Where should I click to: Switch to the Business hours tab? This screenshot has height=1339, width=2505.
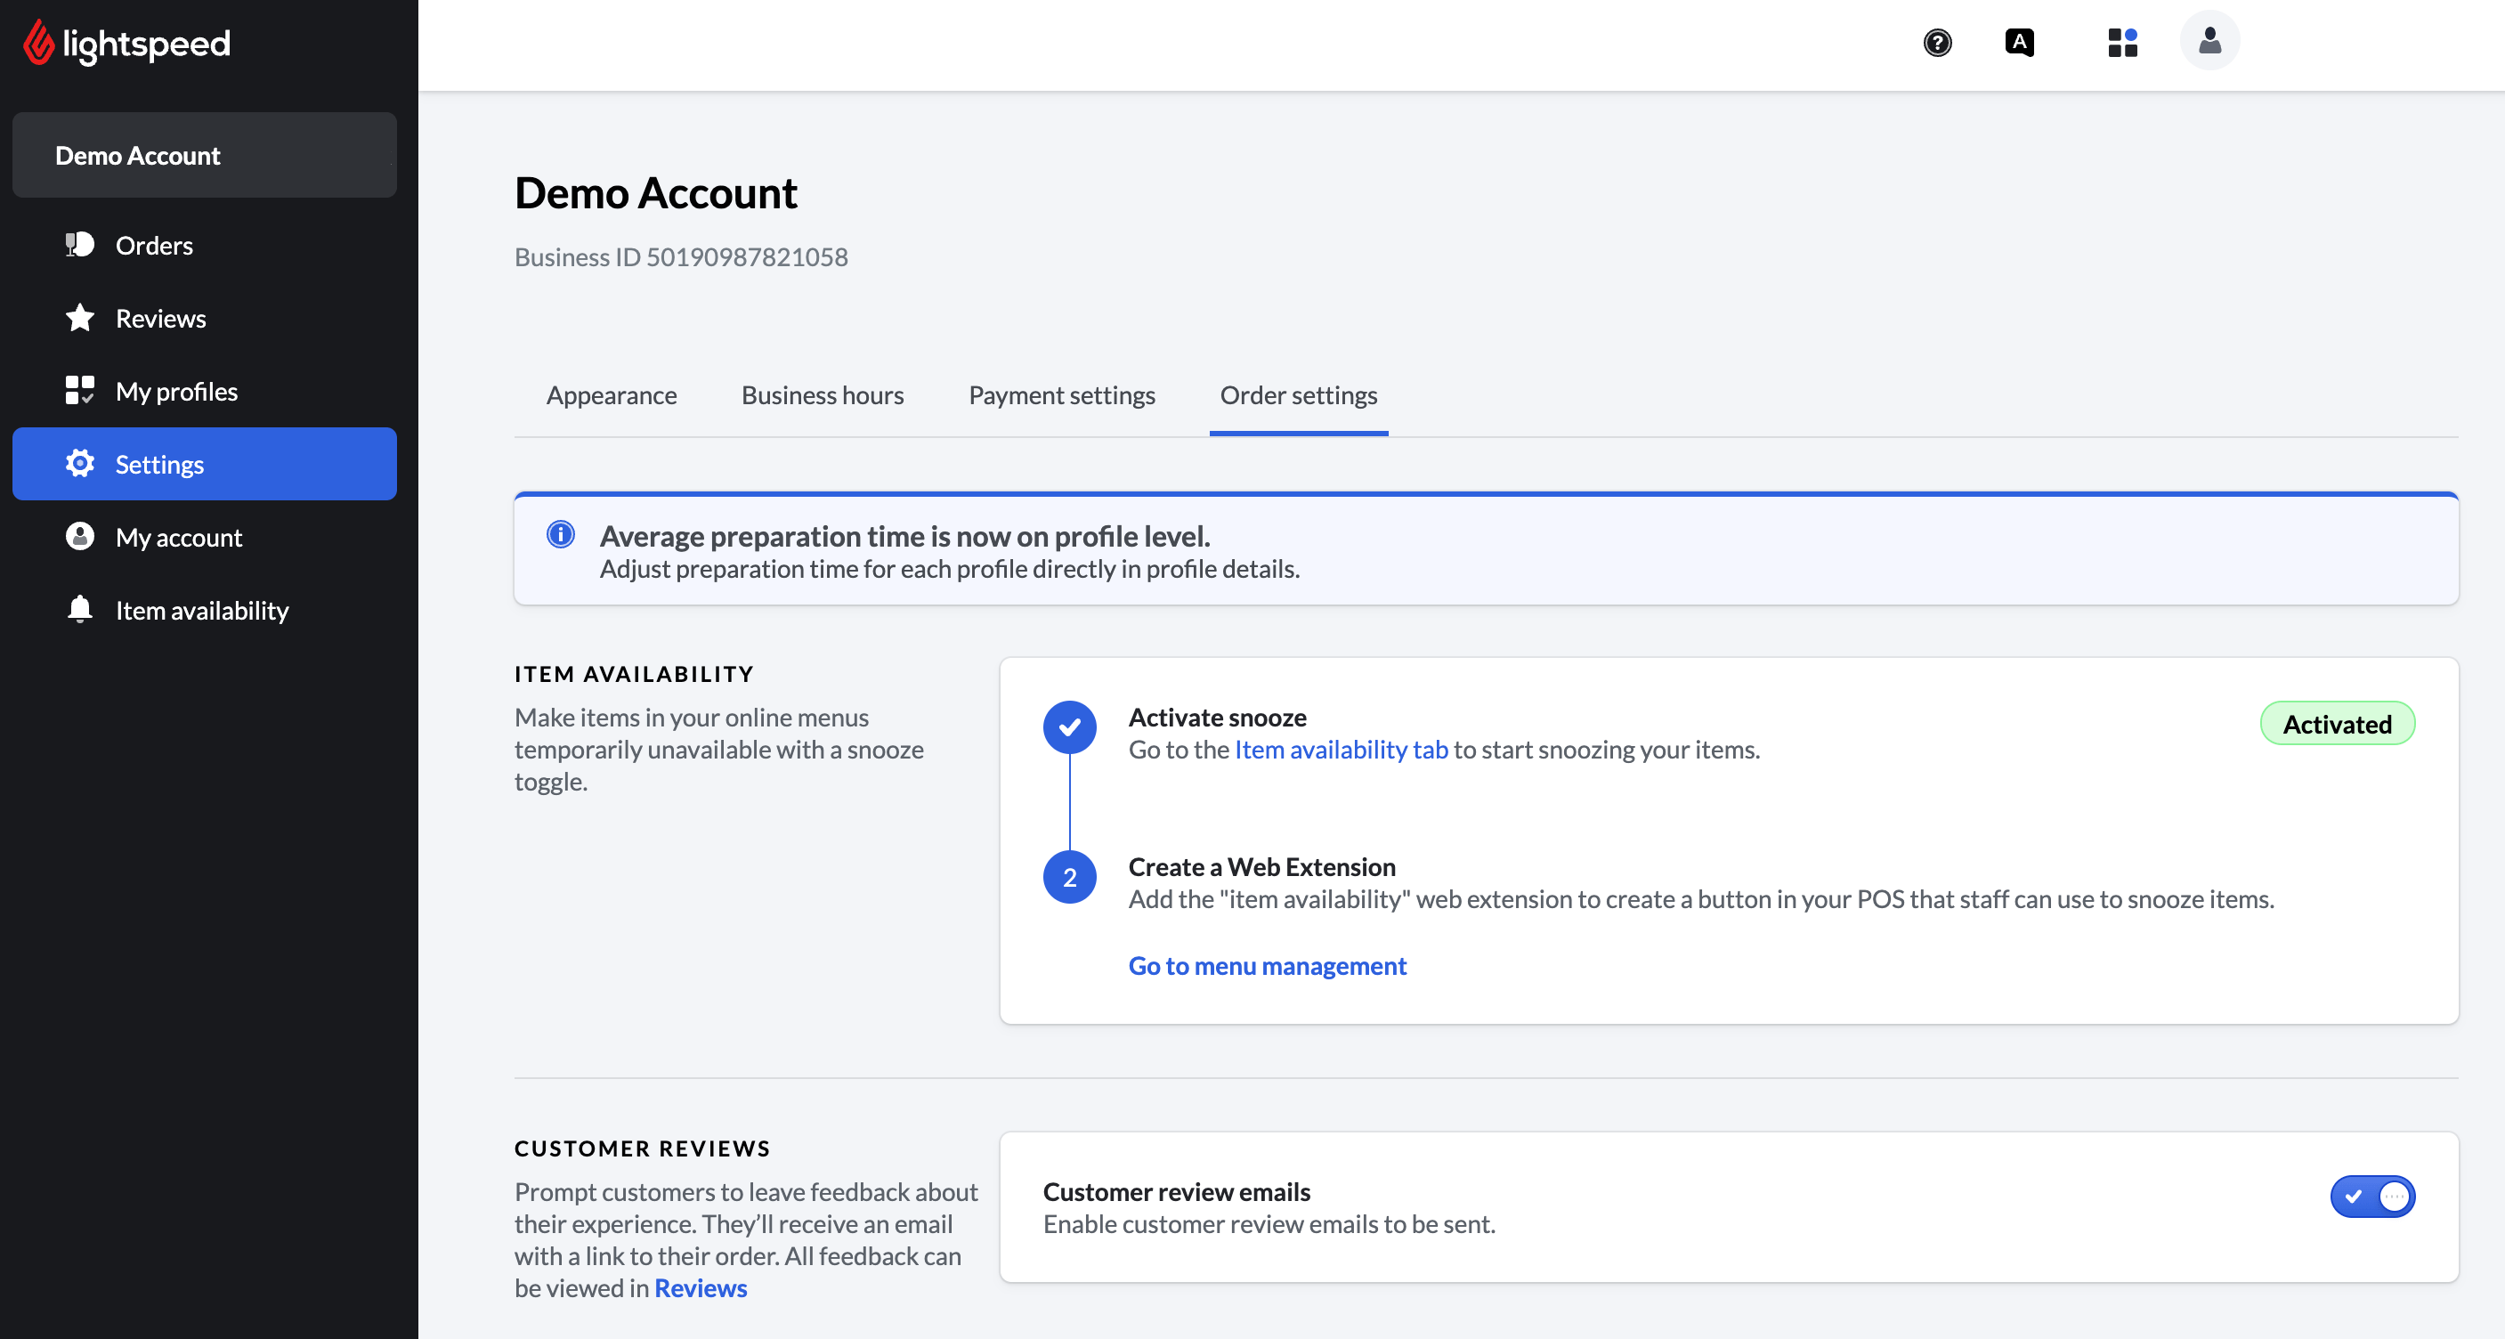pyautogui.click(x=822, y=394)
